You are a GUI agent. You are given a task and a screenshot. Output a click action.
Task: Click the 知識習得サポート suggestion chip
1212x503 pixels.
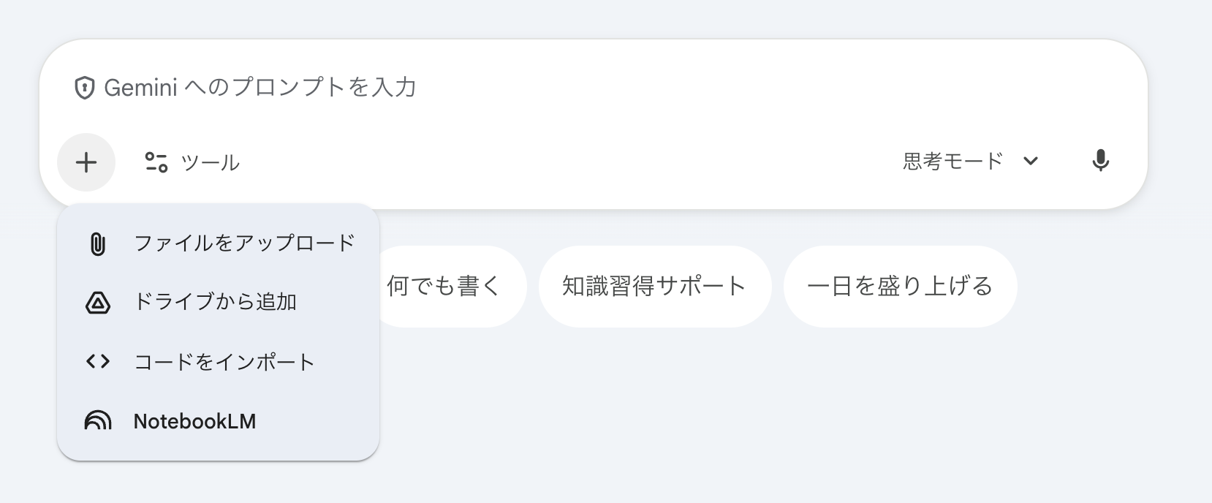[x=654, y=286]
